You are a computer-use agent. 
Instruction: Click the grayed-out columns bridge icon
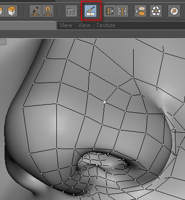[71, 11]
